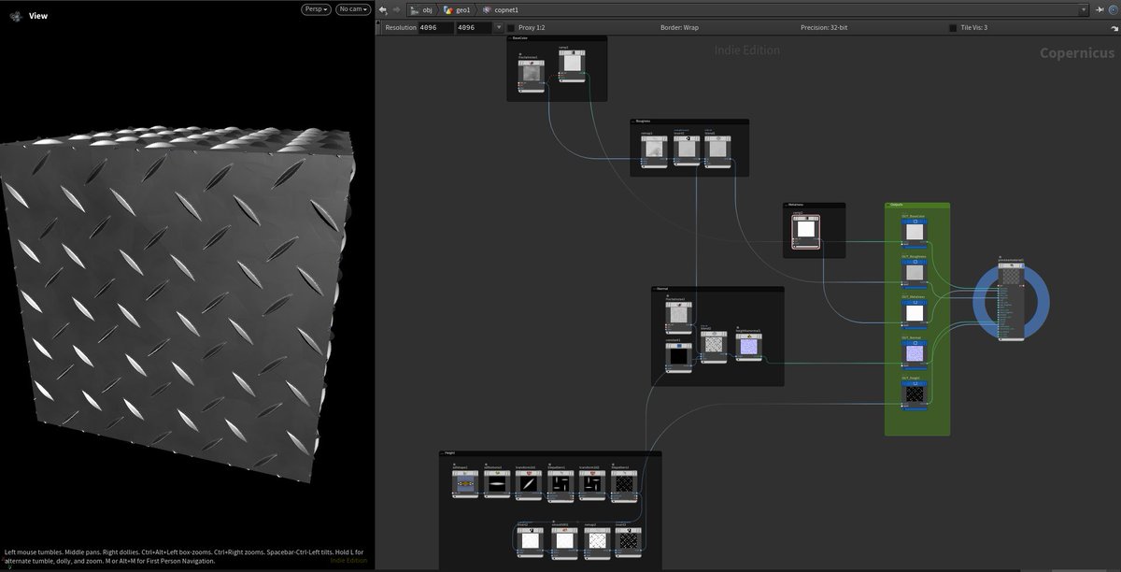1121x572 pixels.
Task: Select the constant1 black node
Action: pos(679,356)
